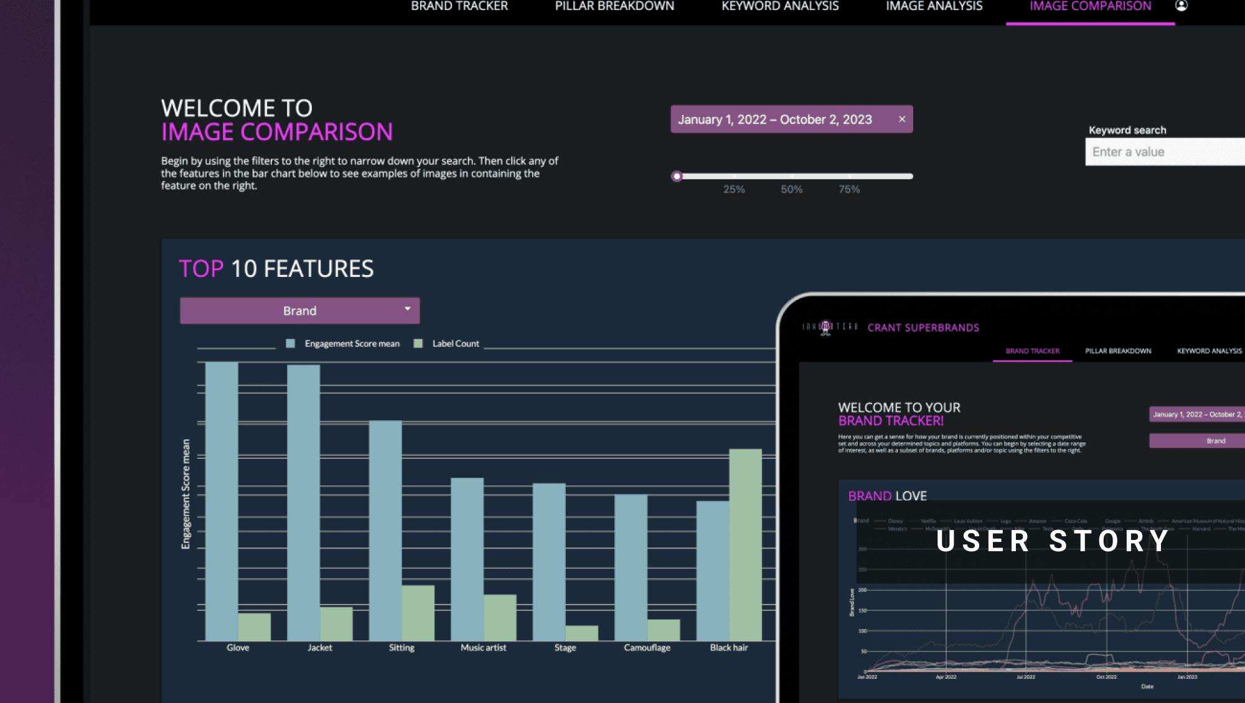Open the Pillar Breakdown tab in the tablet preview
The height and width of the screenshot is (703, 1245).
[1118, 351]
